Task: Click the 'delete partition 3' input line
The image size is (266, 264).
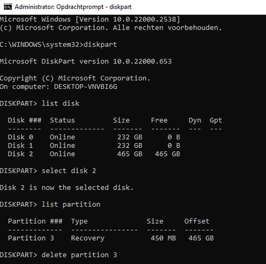Action: click(59, 255)
